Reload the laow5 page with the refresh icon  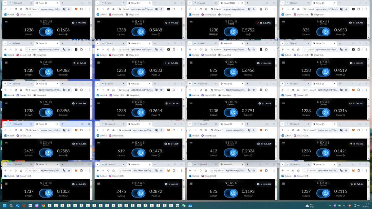(108, 49)
